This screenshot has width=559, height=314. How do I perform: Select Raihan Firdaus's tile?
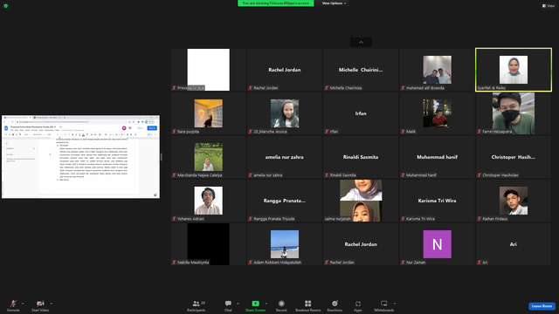(514, 201)
